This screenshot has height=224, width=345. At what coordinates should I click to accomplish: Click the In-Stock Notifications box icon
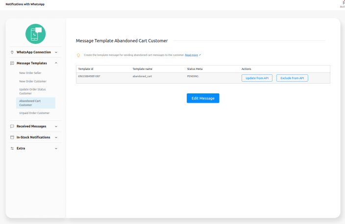[x=12, y=137]
